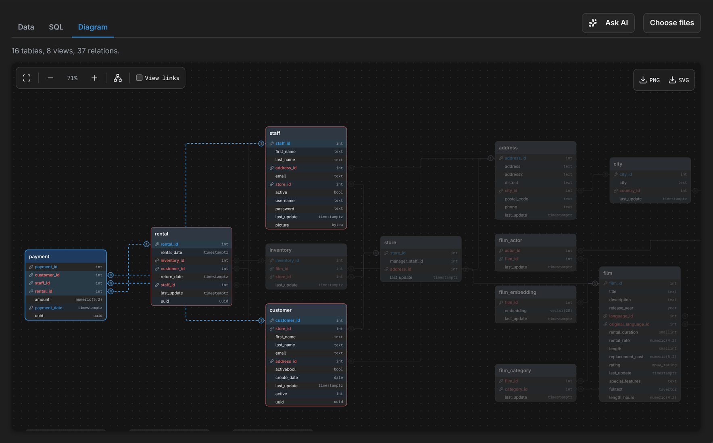Click the link icon beside staff store_id
713x443 pixels.
point(272,184)
